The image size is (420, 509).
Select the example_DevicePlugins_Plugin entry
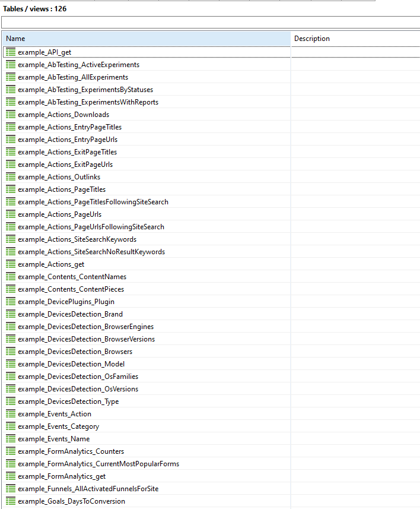click(66, 302)
